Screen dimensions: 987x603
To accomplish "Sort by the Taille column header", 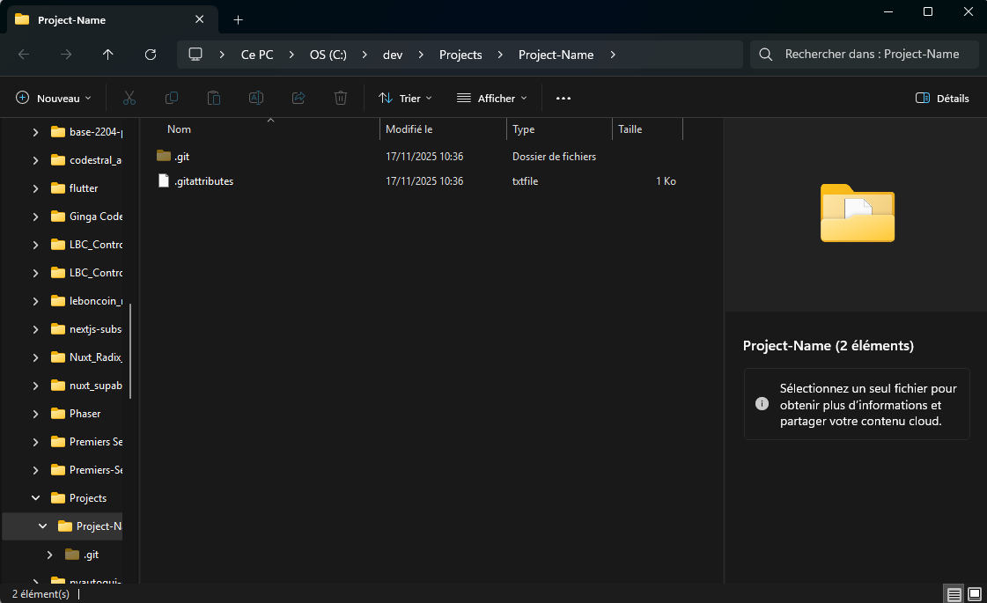I will point(630,129).
